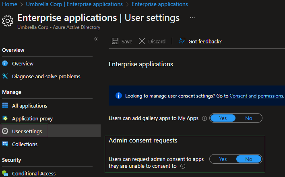Set admin consent requests to Yes
Image resolution: width=285 pixels, height=177 pixels.
[223, 159]
